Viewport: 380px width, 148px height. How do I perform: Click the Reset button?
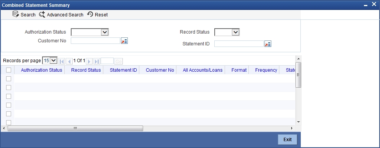pos(98,14)
